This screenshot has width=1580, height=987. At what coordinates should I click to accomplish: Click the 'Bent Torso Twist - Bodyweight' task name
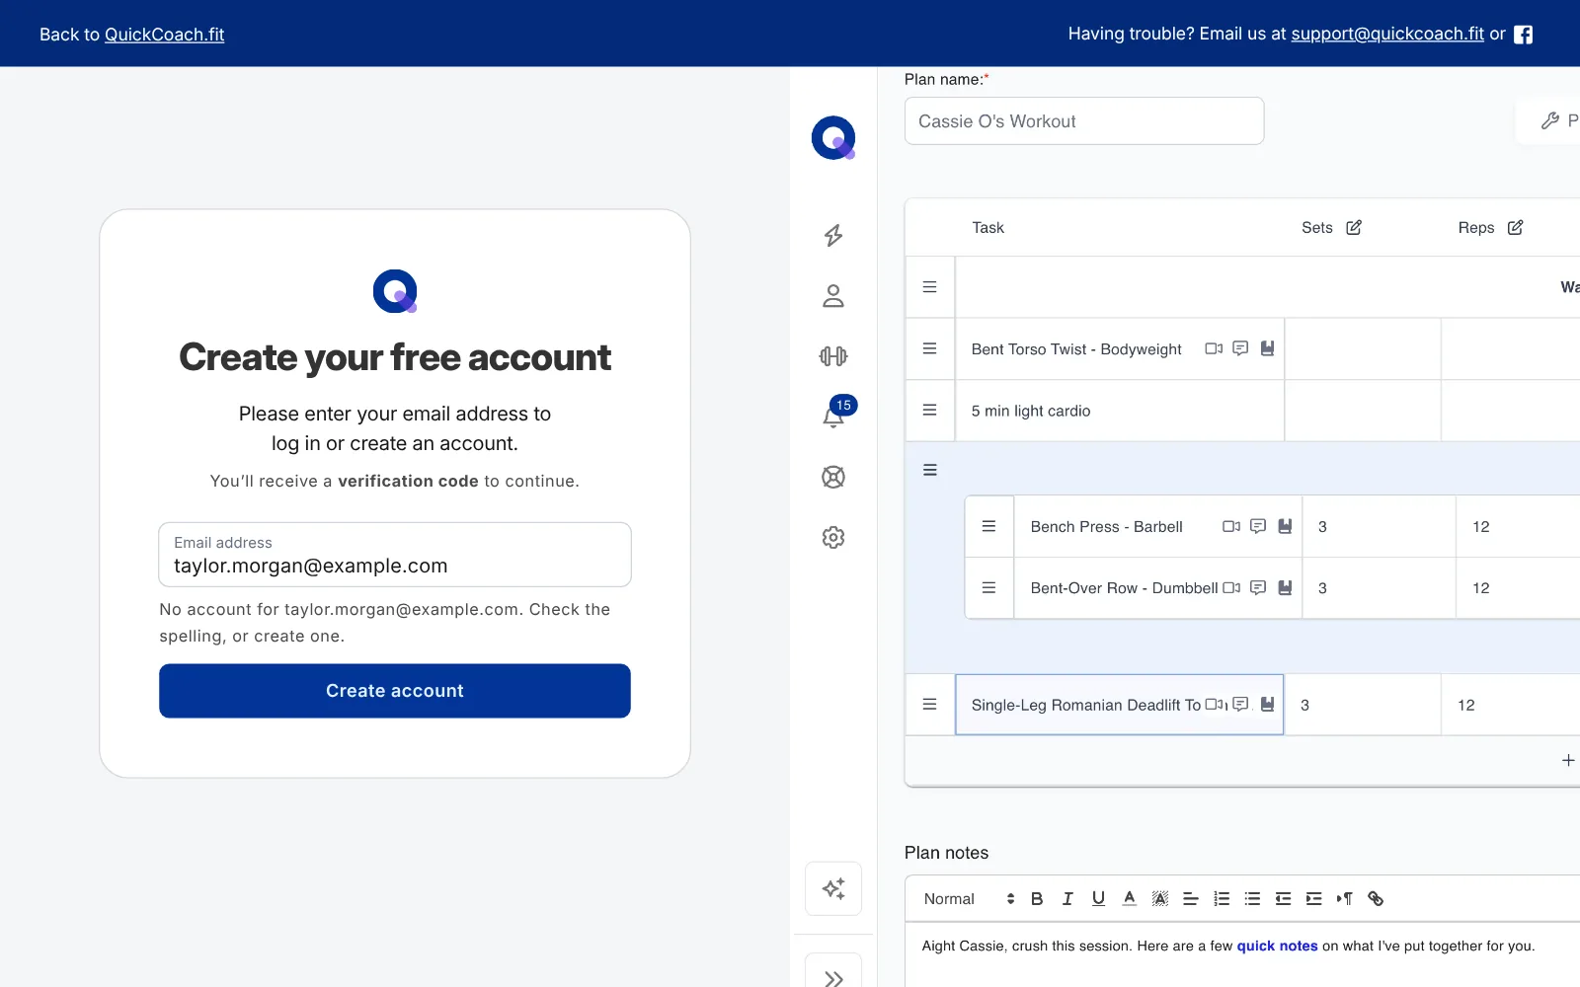click(1076, 349)
